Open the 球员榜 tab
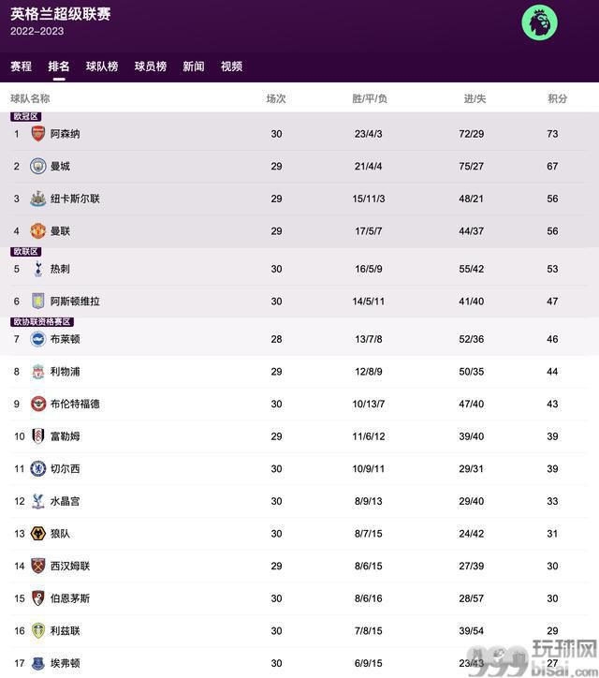 pyautogui.click(x=151, y=66)
